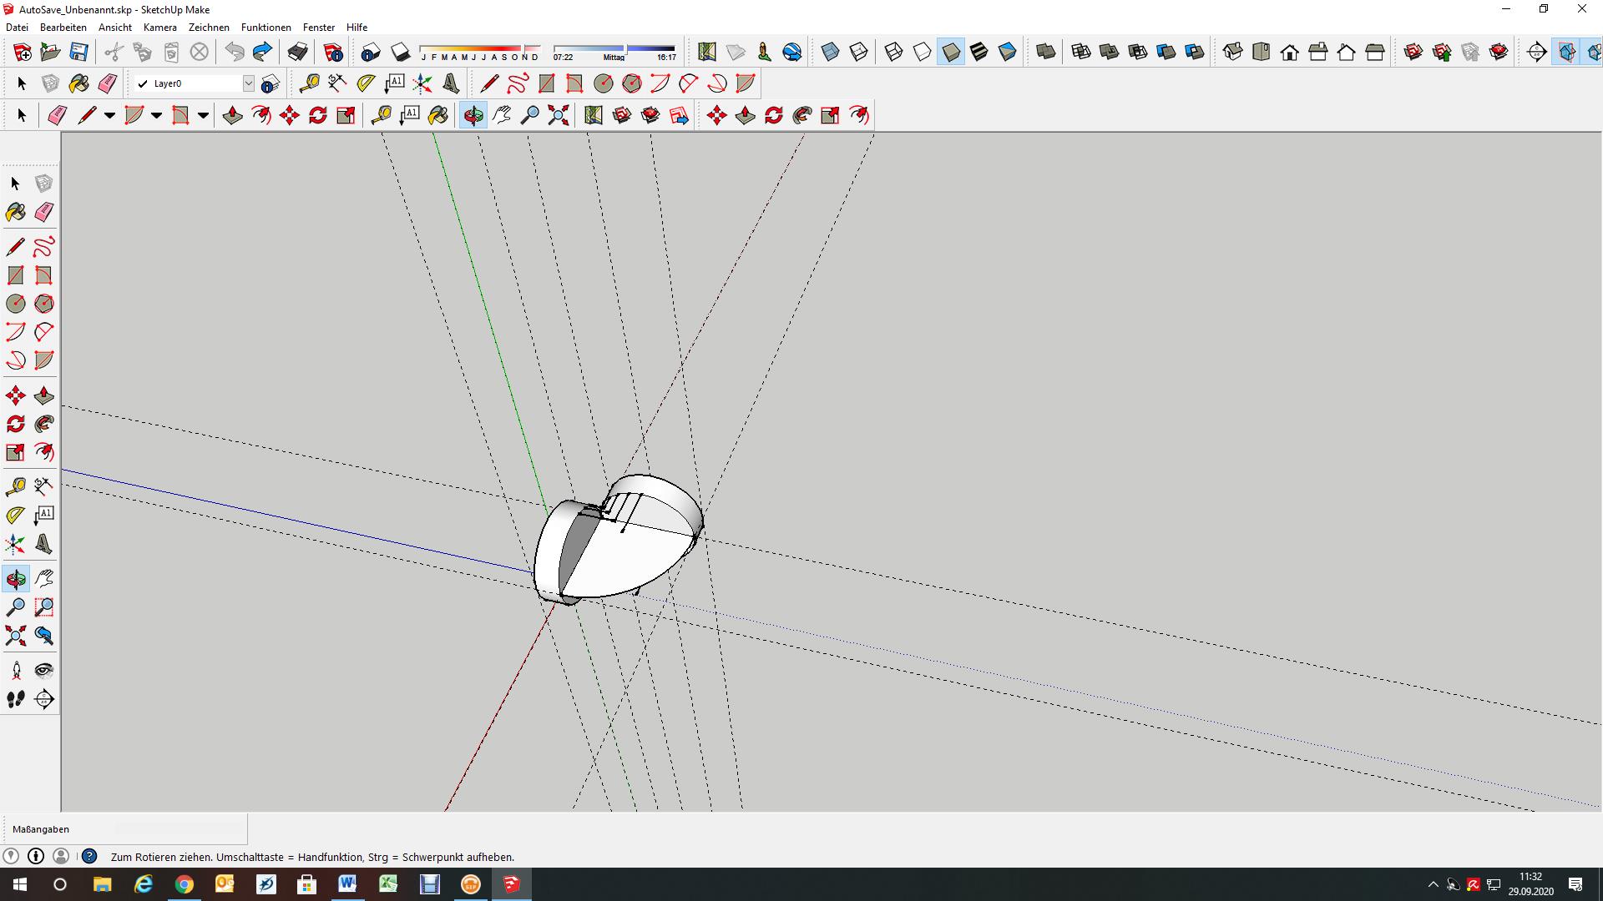The image size is (1603, 901).
Task: Click the Zoom Extents icon in top toolbar
Action: tap(559, 115)
